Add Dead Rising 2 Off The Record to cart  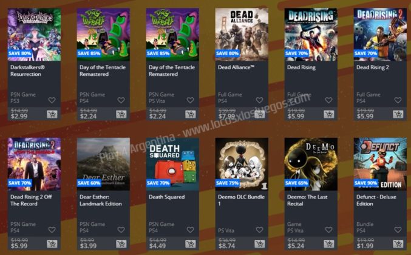click(x=52, y=244)
